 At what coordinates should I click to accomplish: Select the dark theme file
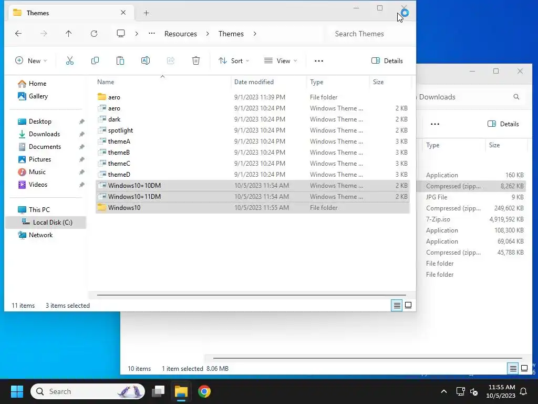click(x=252, y=119)
